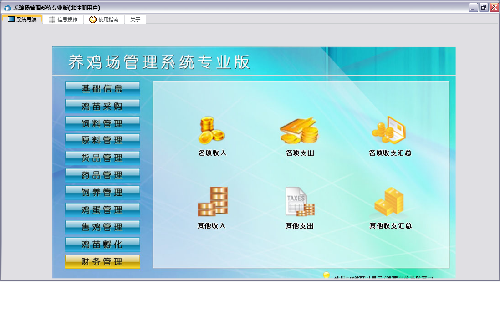
Task: Click the lightbulb tip icon at bottom
Action: click(x=326, y=275)
